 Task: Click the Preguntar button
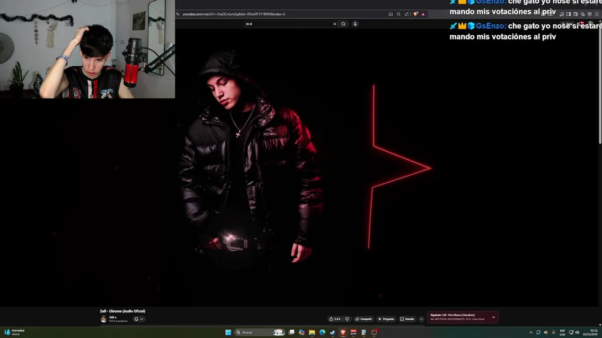click(x=386, y=319)
